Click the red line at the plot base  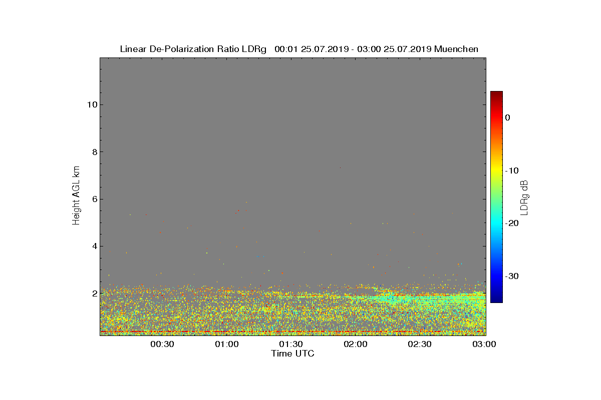292,331
